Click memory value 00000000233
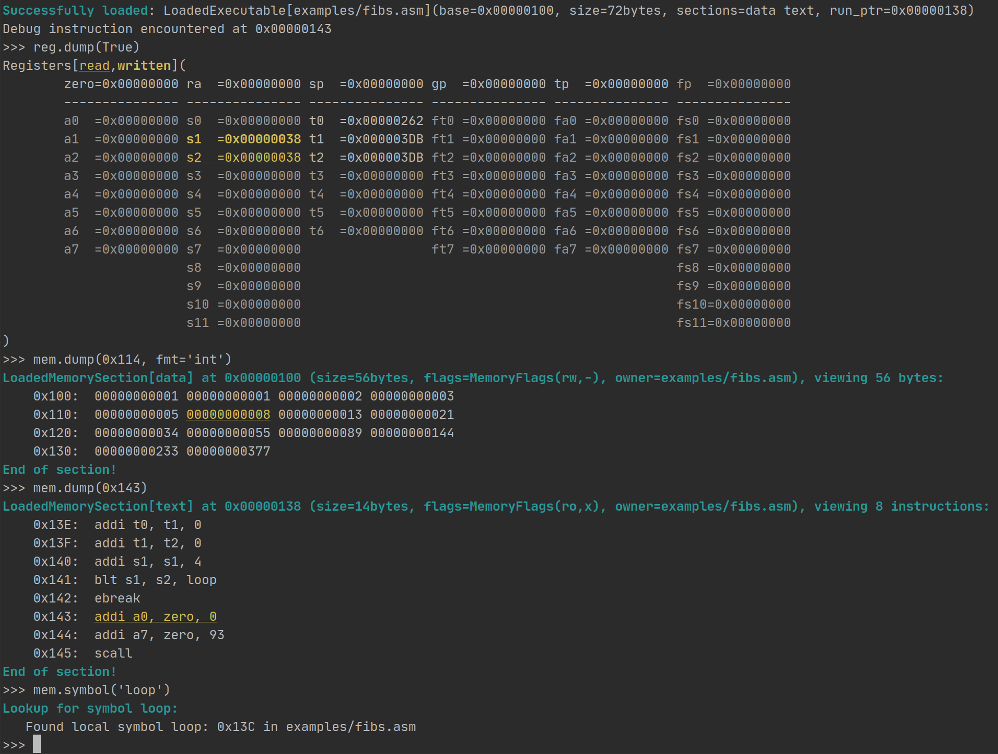The height and width of the screenshot is (754, 998). [x=137, y=451]
